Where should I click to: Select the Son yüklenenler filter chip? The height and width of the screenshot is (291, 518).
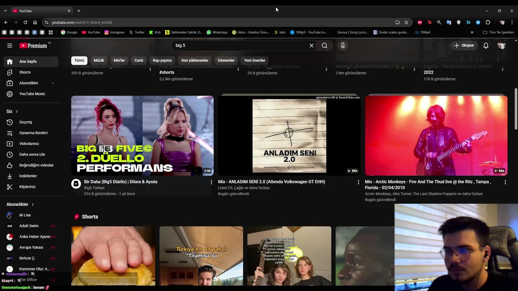[195, 61]
